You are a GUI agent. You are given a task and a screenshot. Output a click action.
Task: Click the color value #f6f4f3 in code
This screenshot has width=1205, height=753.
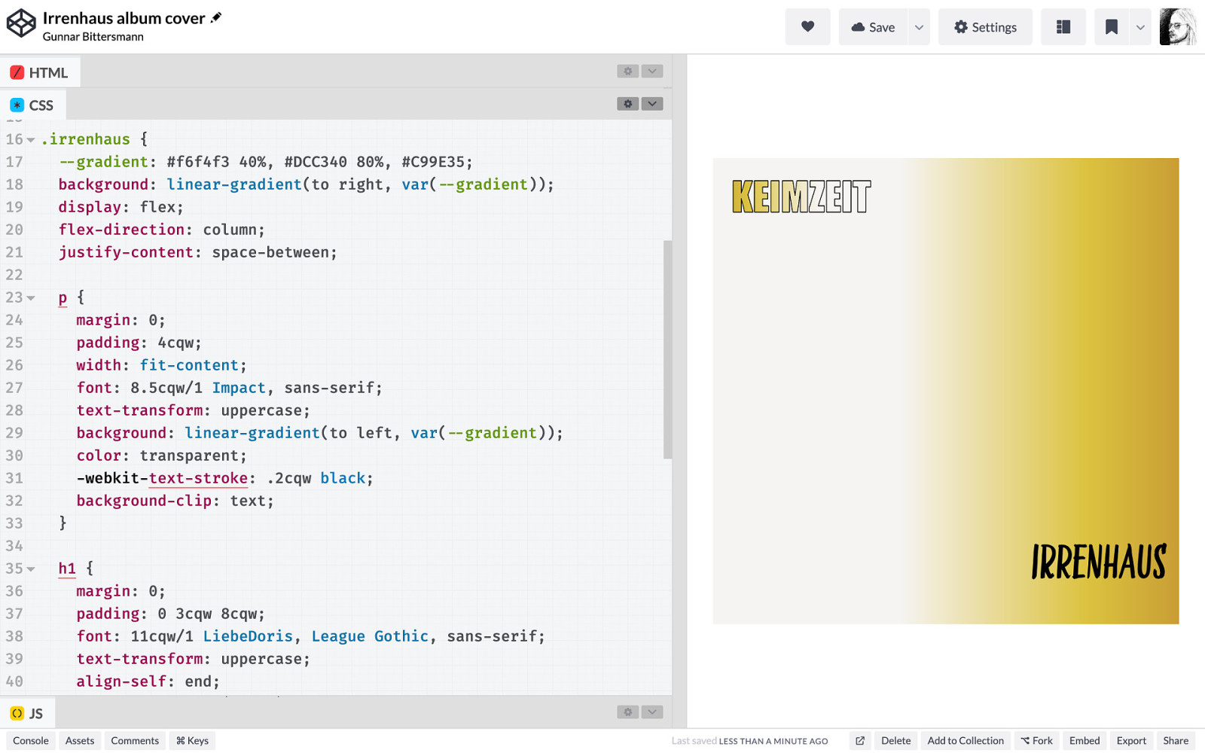(198, 162)
